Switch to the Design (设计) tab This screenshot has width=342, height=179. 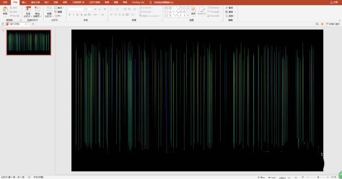click(x=47, y=2)
